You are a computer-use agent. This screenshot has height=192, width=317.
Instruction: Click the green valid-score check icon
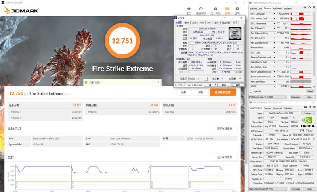coord(86,83)
